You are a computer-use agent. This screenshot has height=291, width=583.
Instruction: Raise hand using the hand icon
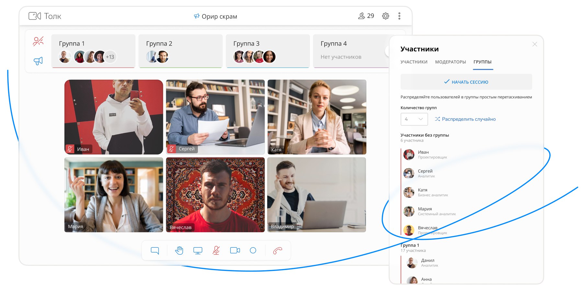(x=179, y=251)
